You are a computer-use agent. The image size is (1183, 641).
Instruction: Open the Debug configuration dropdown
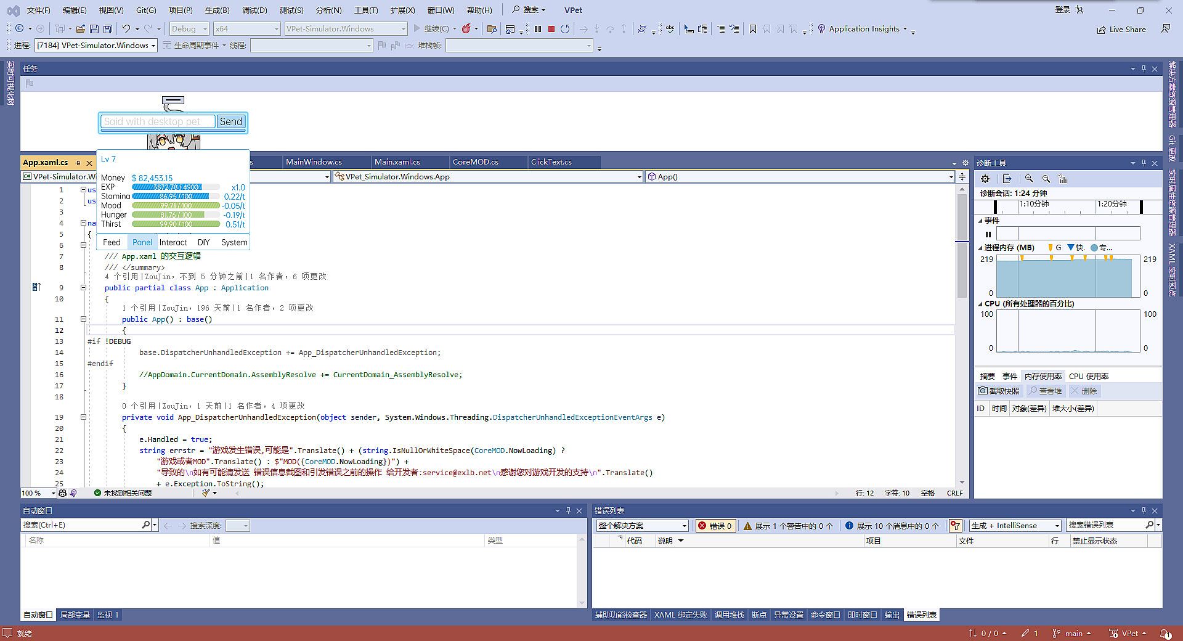click(189, 29)
